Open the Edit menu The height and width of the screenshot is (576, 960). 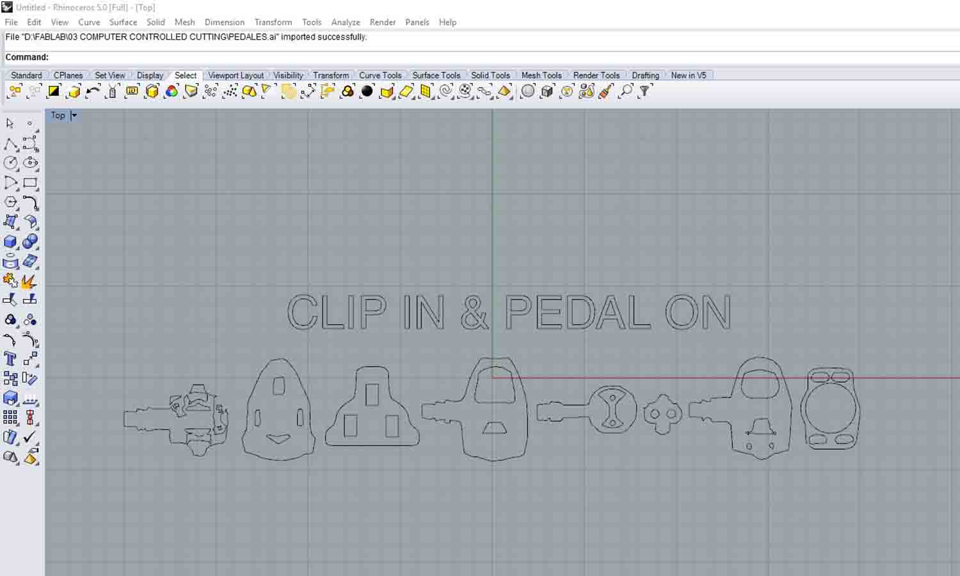[x=34, y=22]
